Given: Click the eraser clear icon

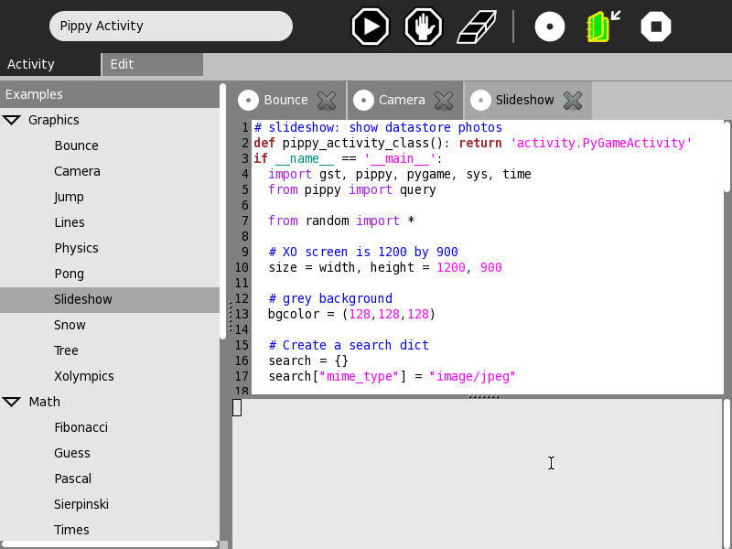Looking at the screenshot, I should [476, 27].
